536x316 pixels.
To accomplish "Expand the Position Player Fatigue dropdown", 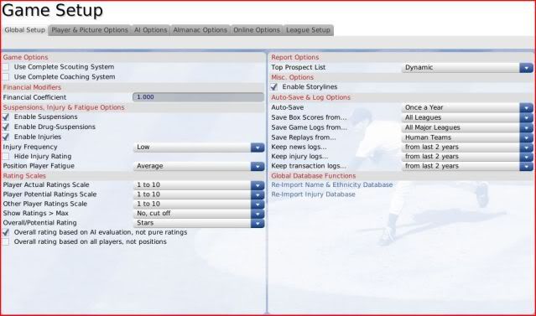I will [x=258, y=166].
